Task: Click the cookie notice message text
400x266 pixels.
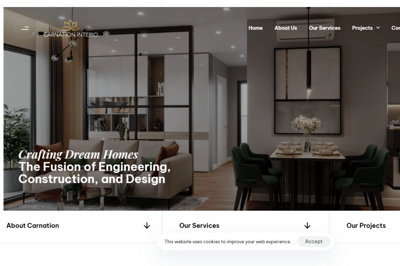Action: click(x=228, y=242)
